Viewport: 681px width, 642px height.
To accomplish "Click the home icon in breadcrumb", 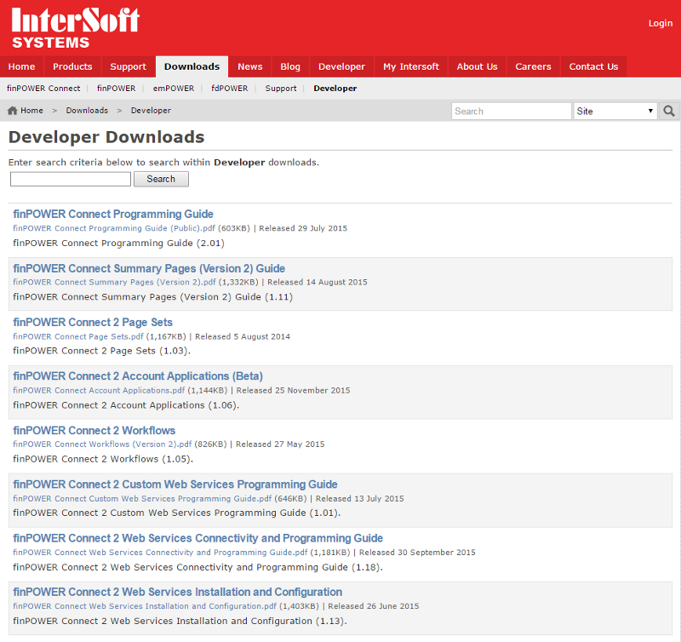I will [12, 111].
